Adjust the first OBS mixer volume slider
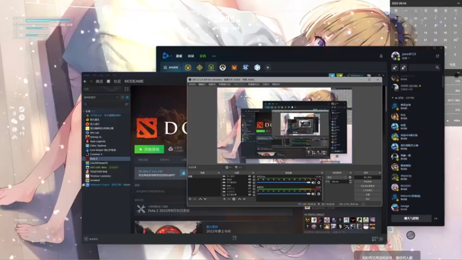462x260 pixels. point(284,183)
